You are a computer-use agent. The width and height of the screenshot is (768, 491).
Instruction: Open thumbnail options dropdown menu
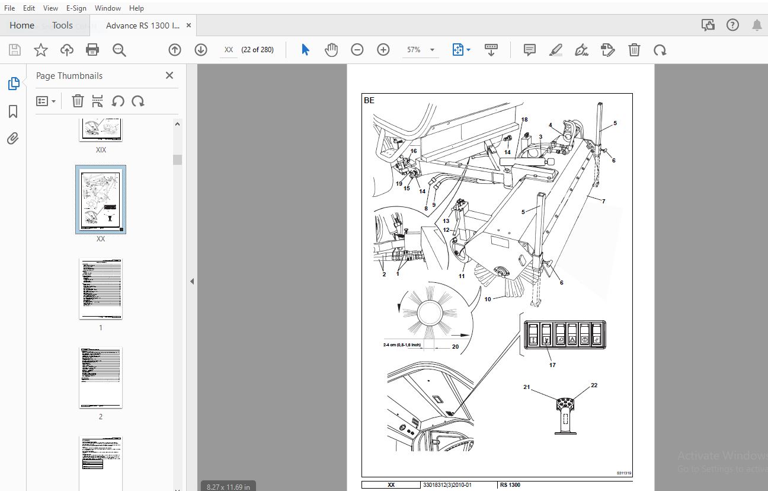(x=46, y=101)
